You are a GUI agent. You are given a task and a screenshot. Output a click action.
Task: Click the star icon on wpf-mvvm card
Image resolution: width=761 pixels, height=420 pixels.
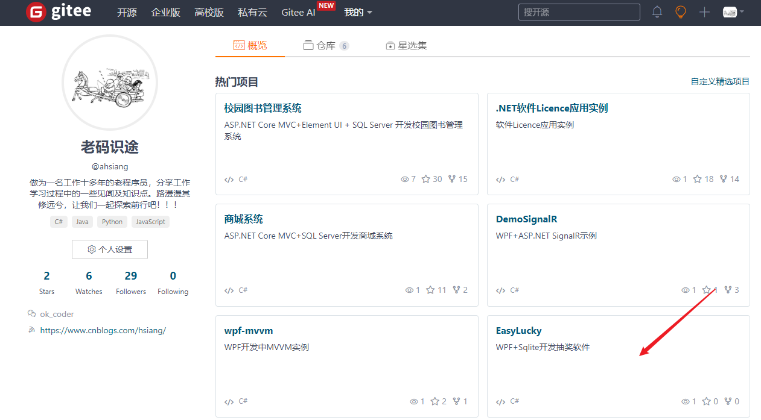point(435,401)
